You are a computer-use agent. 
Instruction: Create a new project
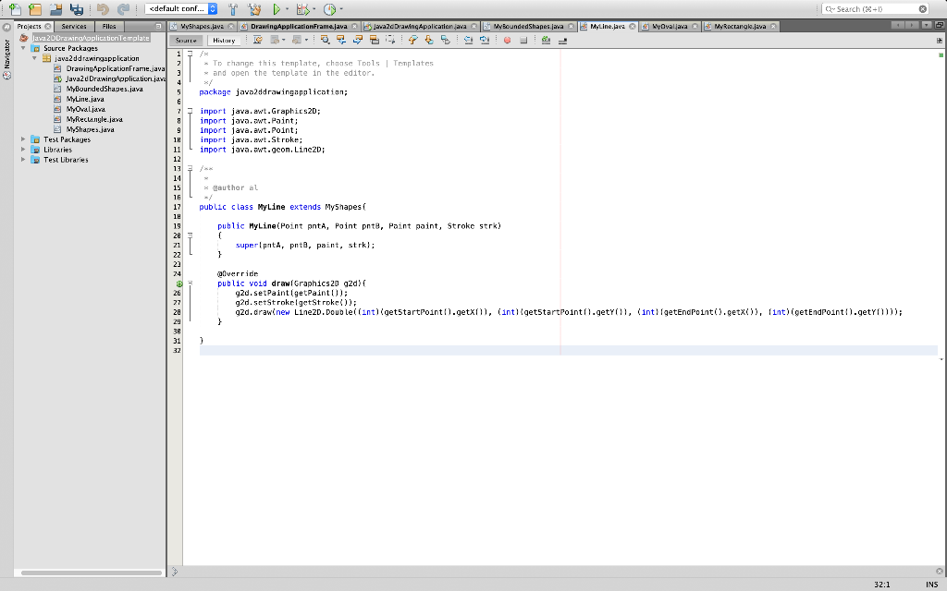coord(34,8)
